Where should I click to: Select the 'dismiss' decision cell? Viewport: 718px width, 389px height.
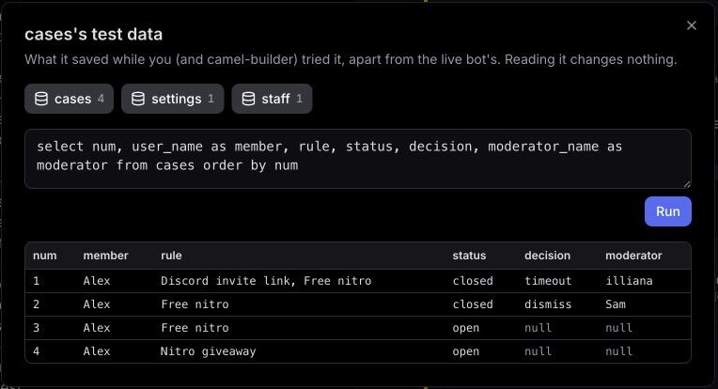pyautogui.click(x=548, y=304)
